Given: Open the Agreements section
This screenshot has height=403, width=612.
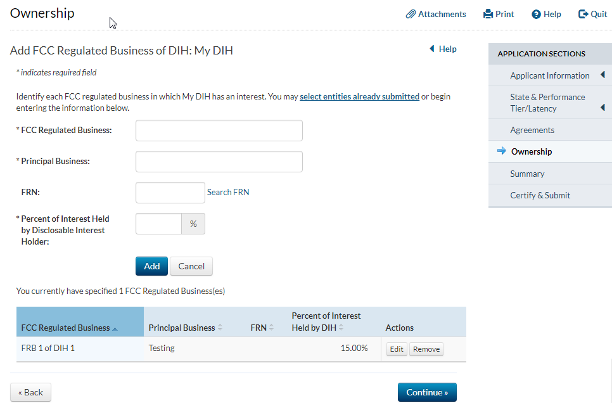Looking at the screenshot, I should pos(532,130).
